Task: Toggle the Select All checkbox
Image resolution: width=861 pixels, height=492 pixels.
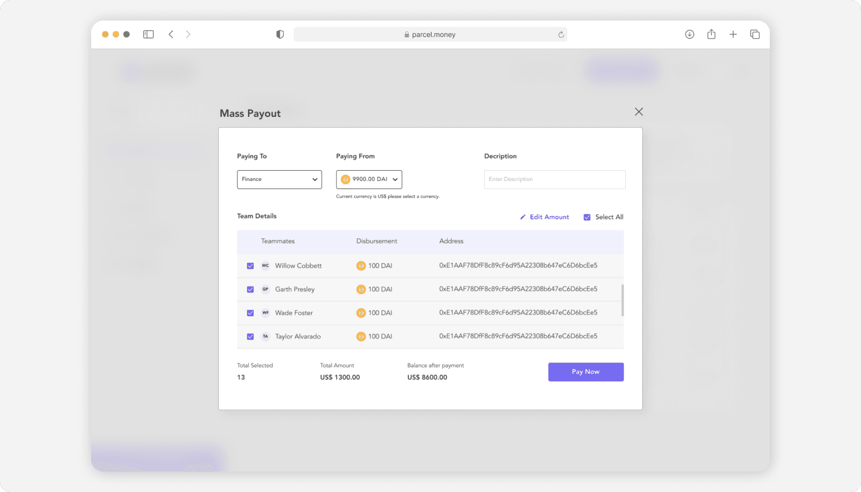Action: [x=587, y=217]
